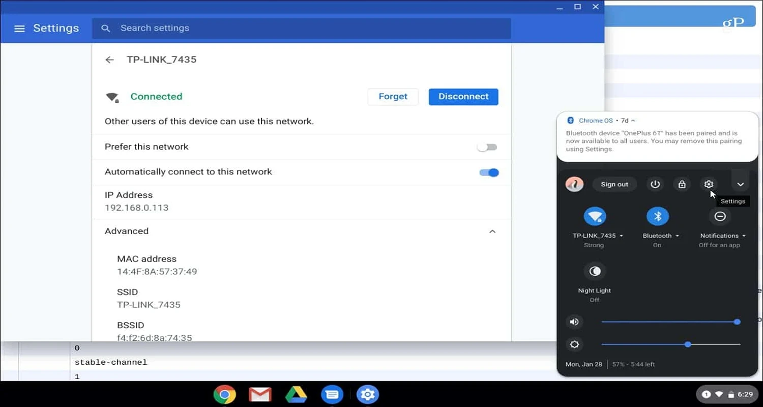Toggle the Wi-Fi round icon
763x407 pixels.
coord(594,216)
